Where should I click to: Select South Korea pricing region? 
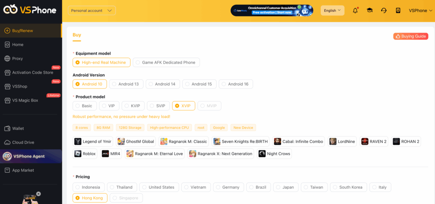[x=348, y=187]
